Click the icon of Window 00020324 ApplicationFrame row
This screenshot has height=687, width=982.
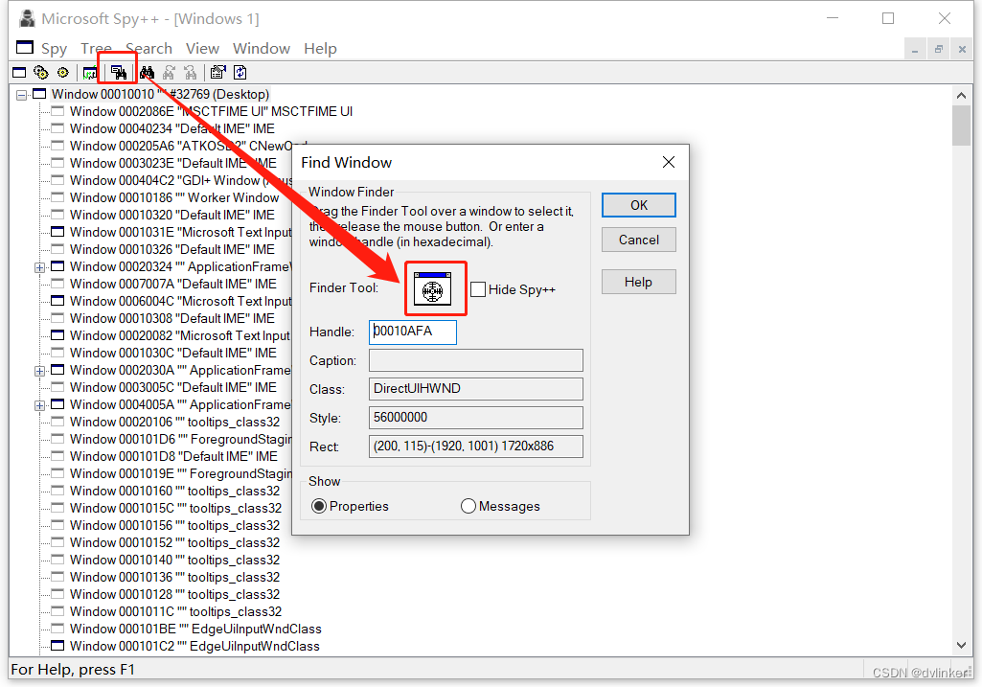[x=57, y=266]
